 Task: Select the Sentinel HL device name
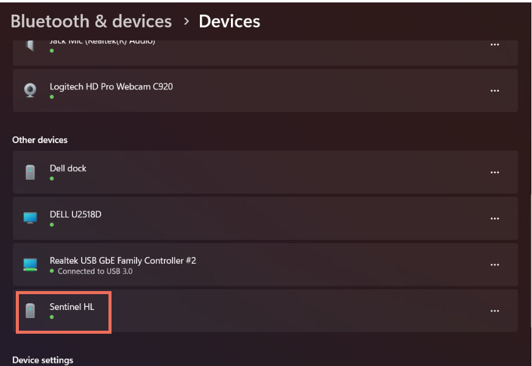coord(72,306)
